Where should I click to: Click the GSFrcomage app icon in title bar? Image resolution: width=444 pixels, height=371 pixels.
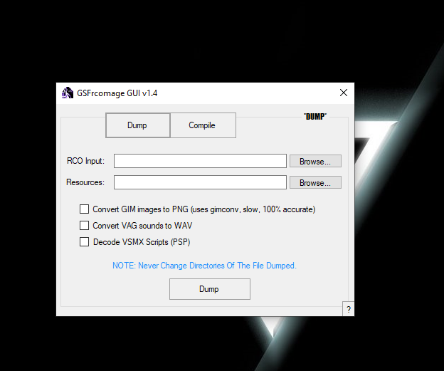68,93
